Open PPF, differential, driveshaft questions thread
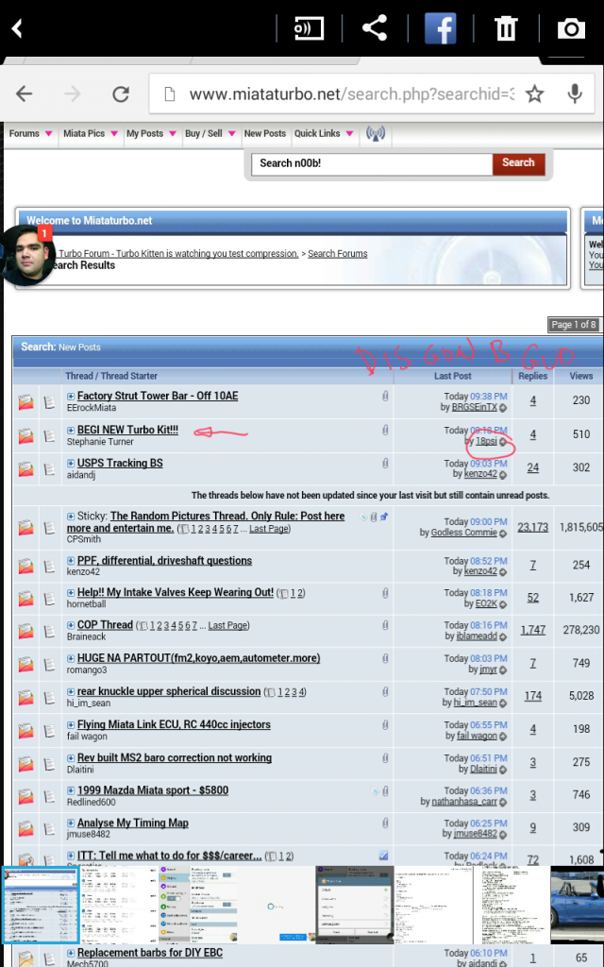604x967 pixels. click(x=164, y=561)
